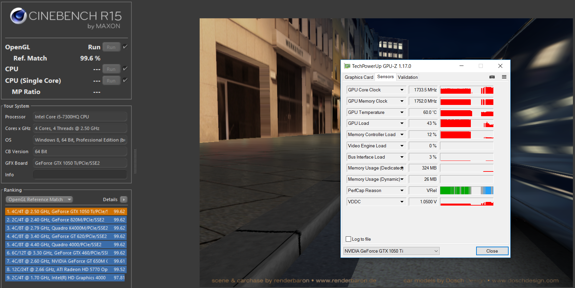Click Run button for CPU test

click(x=111, y=69)
